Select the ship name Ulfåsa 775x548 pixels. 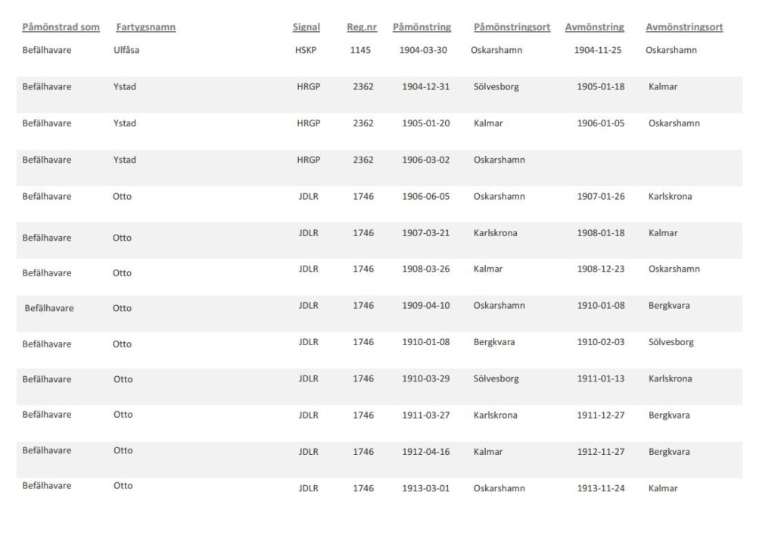126,50
